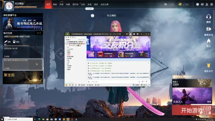Open File Explorer from taskbar

(43, 119)
